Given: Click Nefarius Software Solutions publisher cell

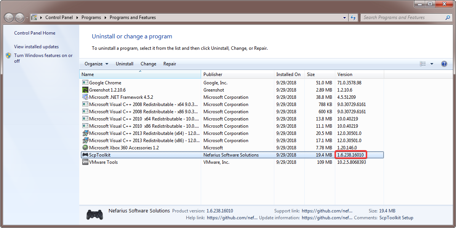Looking at the screenshot, I should (231, 155).
